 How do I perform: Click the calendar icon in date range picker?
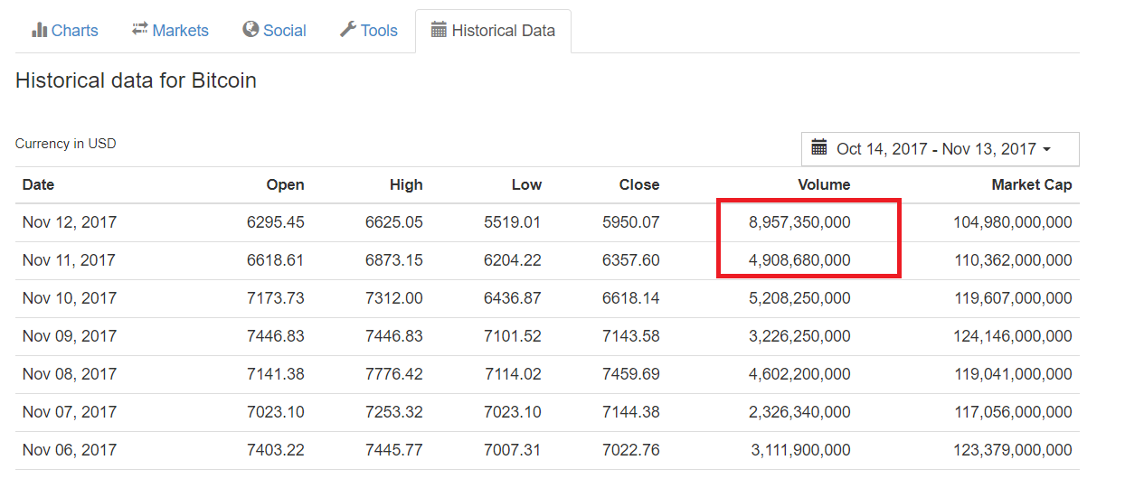pyautogui.click(x=819, y=148)
